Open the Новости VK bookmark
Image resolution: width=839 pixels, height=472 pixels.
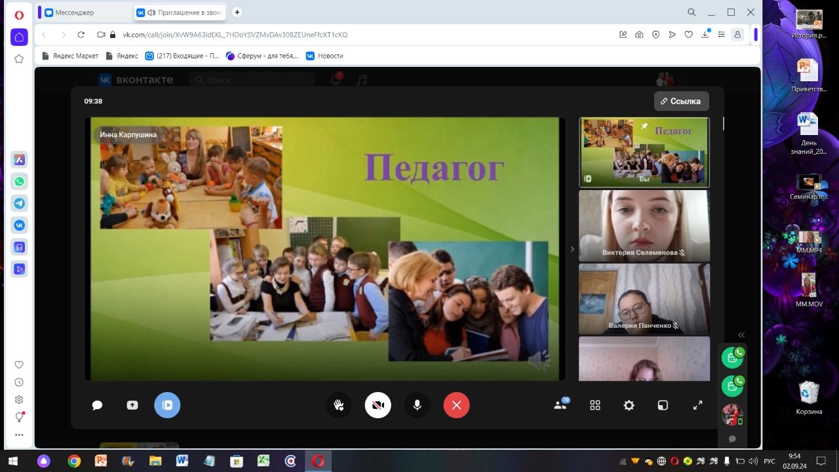pos(325,56)
